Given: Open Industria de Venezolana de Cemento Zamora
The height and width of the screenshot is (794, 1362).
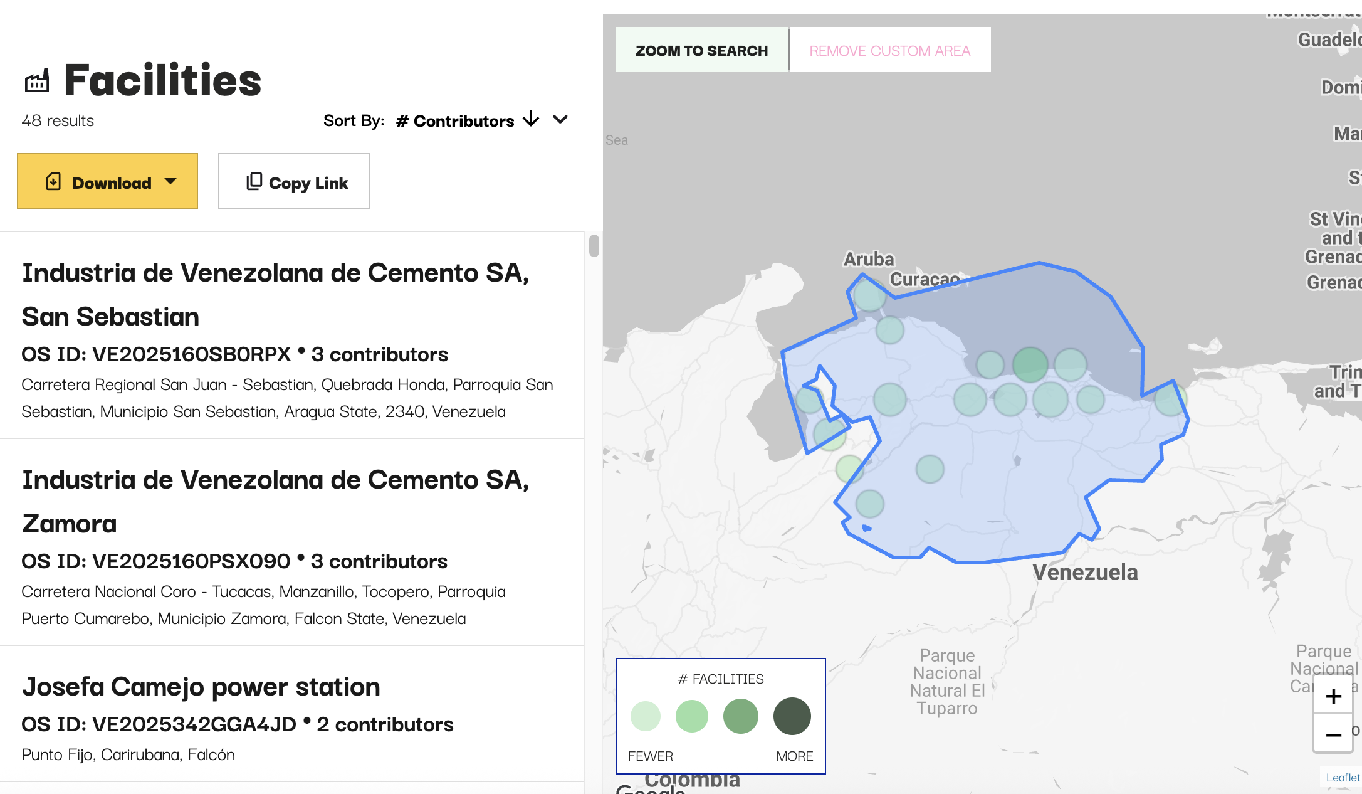Looking at the screenshot, I should (275, 502).
